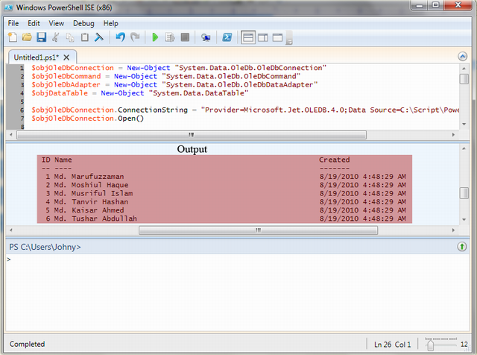Click the OleDbCommand string on line 2

pyautogui.click(x=231, y=76)
